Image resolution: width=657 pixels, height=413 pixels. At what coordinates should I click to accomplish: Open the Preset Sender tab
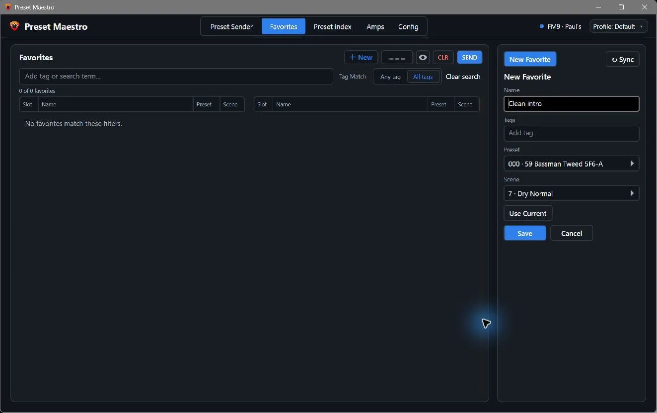pos(231,27)
